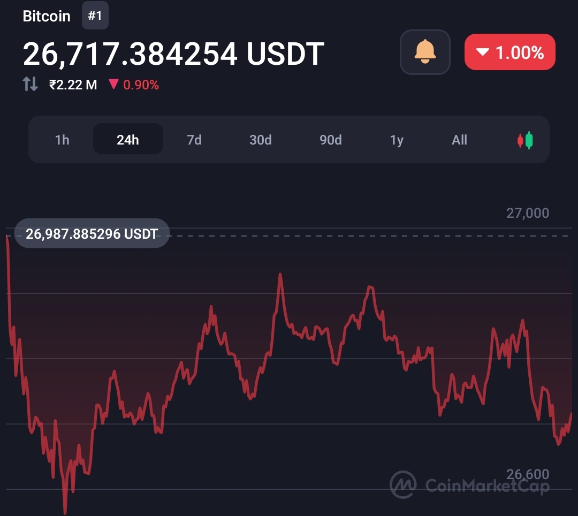Tap the Bitcoin coin name

click(x=47, y=16)
